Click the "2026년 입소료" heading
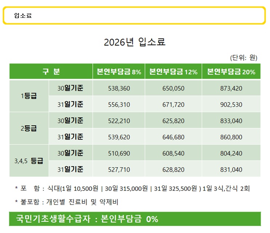 (x=135, y=42)
